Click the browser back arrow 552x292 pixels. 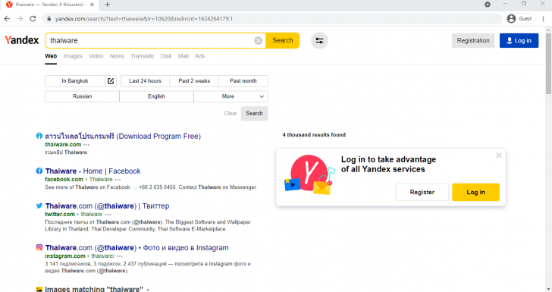[x=7, y=19]
